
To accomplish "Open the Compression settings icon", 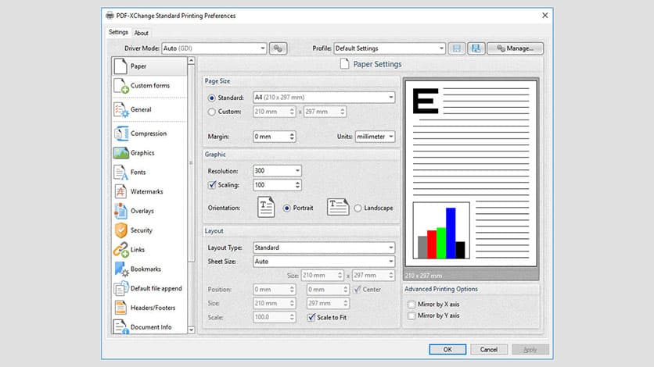I will pos(121,134).
